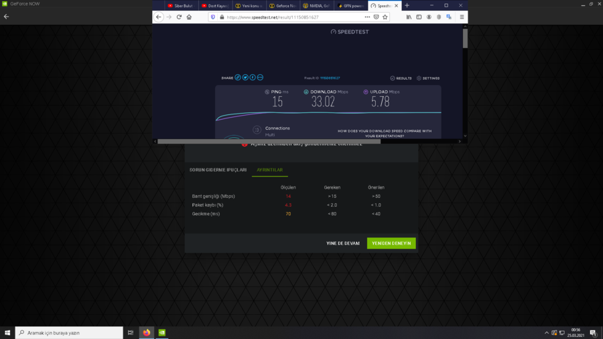Click the download speed value 33.02

323,102
